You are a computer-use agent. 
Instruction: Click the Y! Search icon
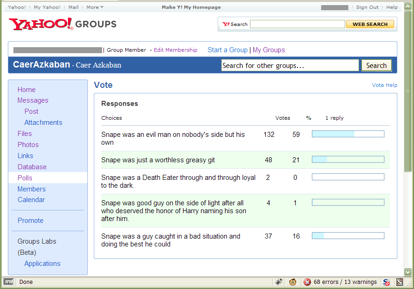pos(226,24)
